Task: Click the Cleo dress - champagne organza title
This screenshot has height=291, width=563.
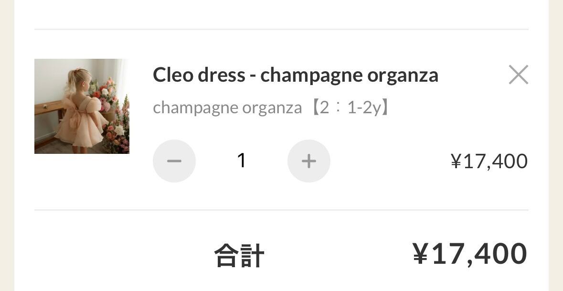Action: click(x=295, y=75)
